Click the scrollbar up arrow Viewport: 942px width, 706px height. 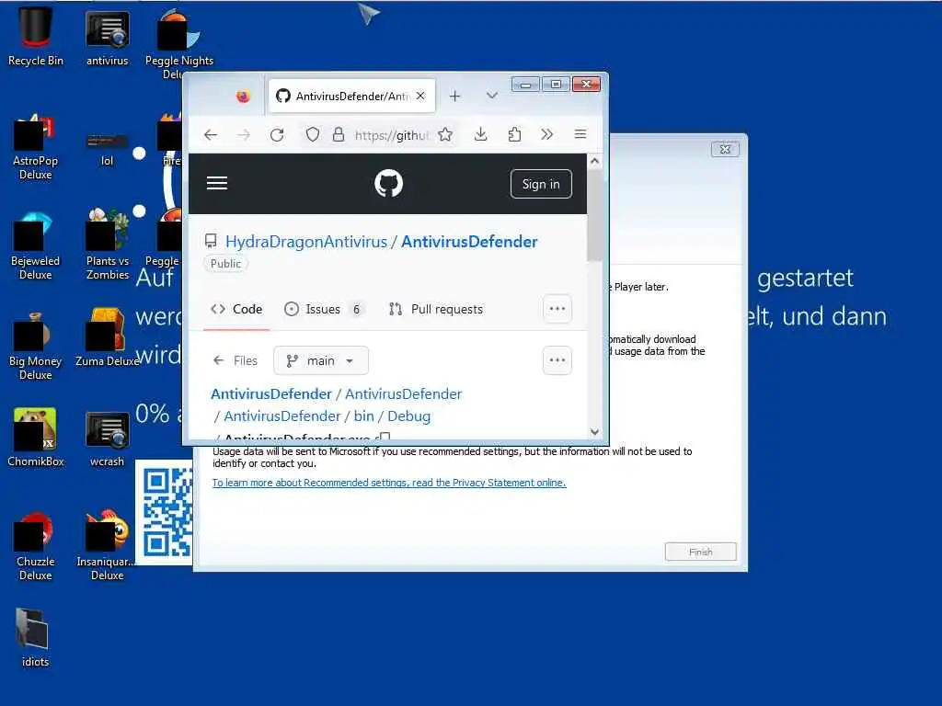(594, 161)
